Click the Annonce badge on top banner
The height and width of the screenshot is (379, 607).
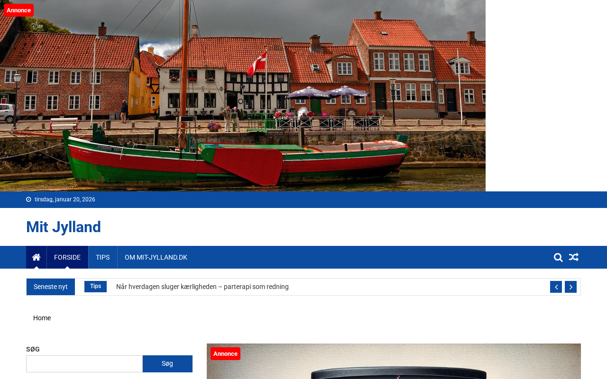(18, 10)
